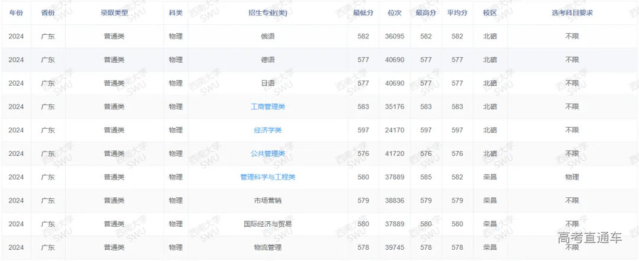Click the 年份 column header
This screenshot has height=261, width=639.
tap(16, 13)
